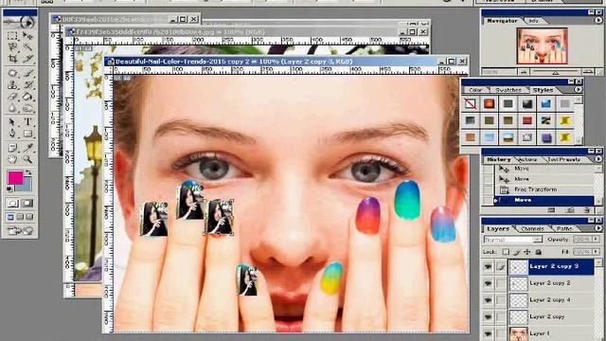Select the Type tool

point(27,122)
